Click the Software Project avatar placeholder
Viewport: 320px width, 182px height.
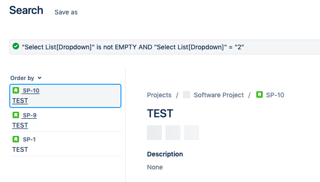187,94
